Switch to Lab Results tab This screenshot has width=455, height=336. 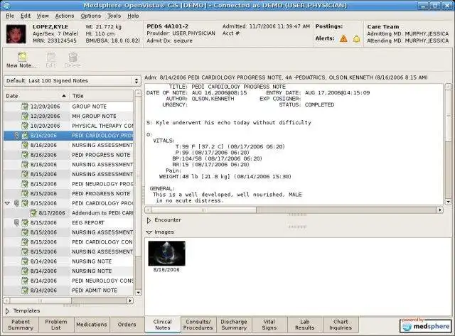pyautogui.click(x=305, y=325)
